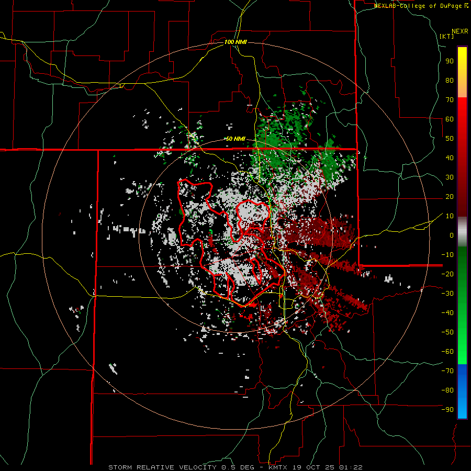471x471 pixels.
Task: Pick the positive 20 scale label
Action: tap(450, 197)
